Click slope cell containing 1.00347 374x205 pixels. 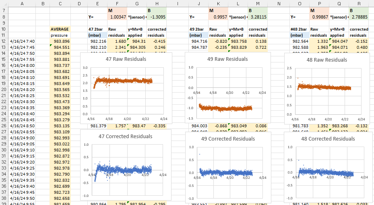tap(117, 17)
